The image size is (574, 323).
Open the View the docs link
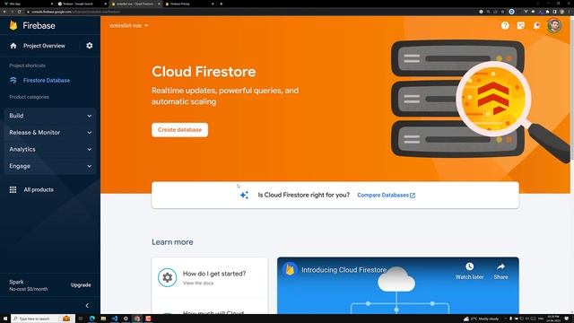click(198, 284)
